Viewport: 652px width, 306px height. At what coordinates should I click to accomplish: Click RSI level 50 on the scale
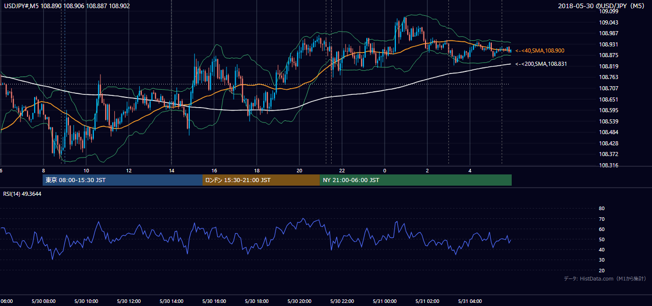tap(601, 240)
